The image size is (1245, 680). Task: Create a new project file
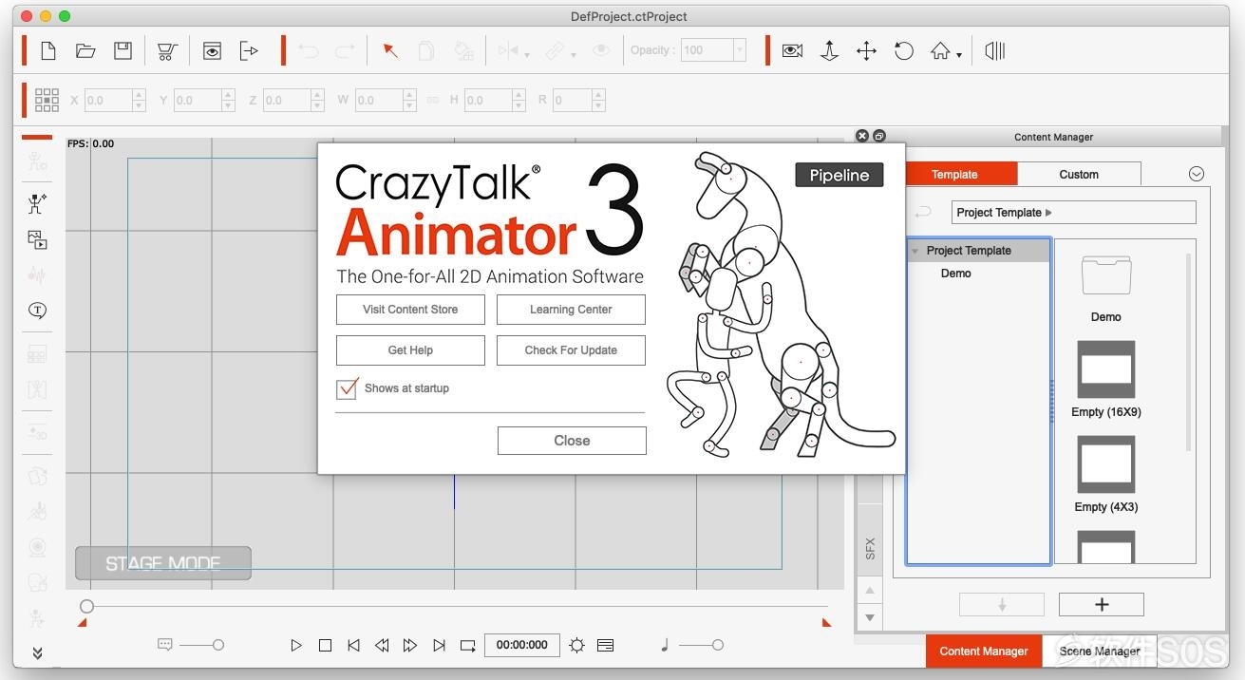[47, 50]
